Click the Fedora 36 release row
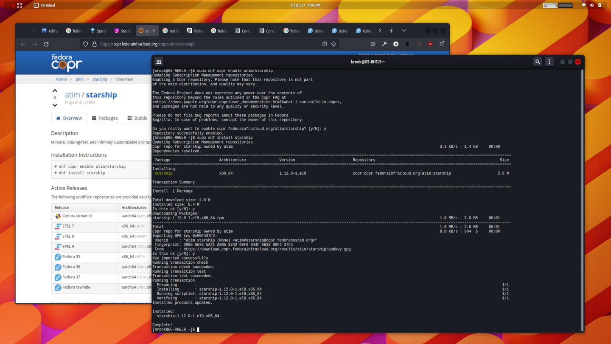Viewport: 611px width, 344px height. coord(101,267)
